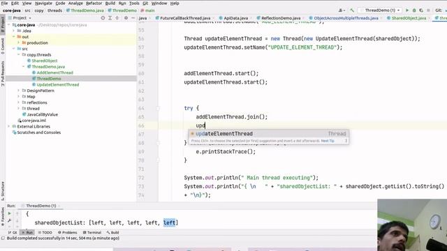Open the Problems tool window button
447x251 pixels.
[67, 232]
